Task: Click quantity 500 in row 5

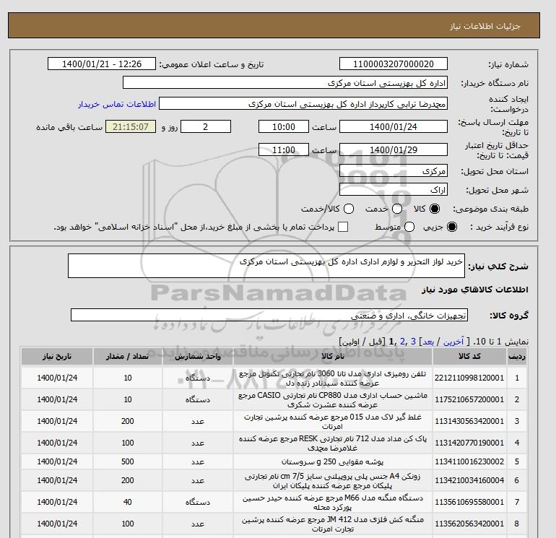Action: click(x=128, y=461)
